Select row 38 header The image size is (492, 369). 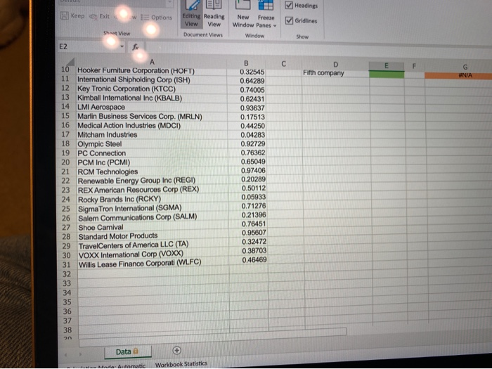click(x=67, y=330)
